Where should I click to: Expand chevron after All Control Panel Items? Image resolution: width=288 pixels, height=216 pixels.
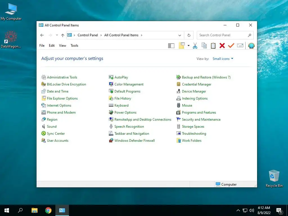[141, 35]
